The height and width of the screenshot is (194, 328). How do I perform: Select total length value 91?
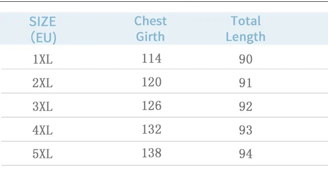pos(246,83)
